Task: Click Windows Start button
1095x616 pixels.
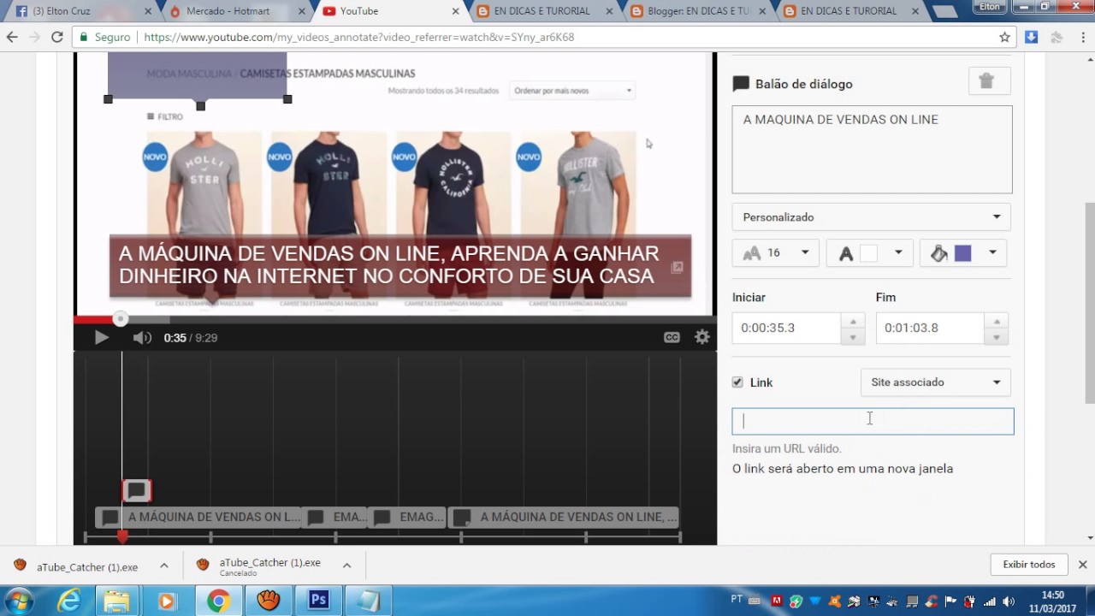Action: [x=18, y=601]
